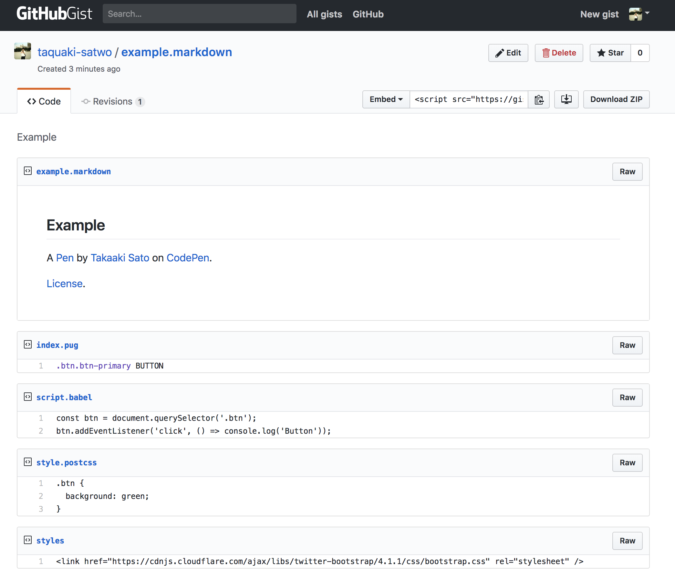Screen dimensions: 675x577
Task: Open example.markdown gist title link
Action: pos(177,52)
